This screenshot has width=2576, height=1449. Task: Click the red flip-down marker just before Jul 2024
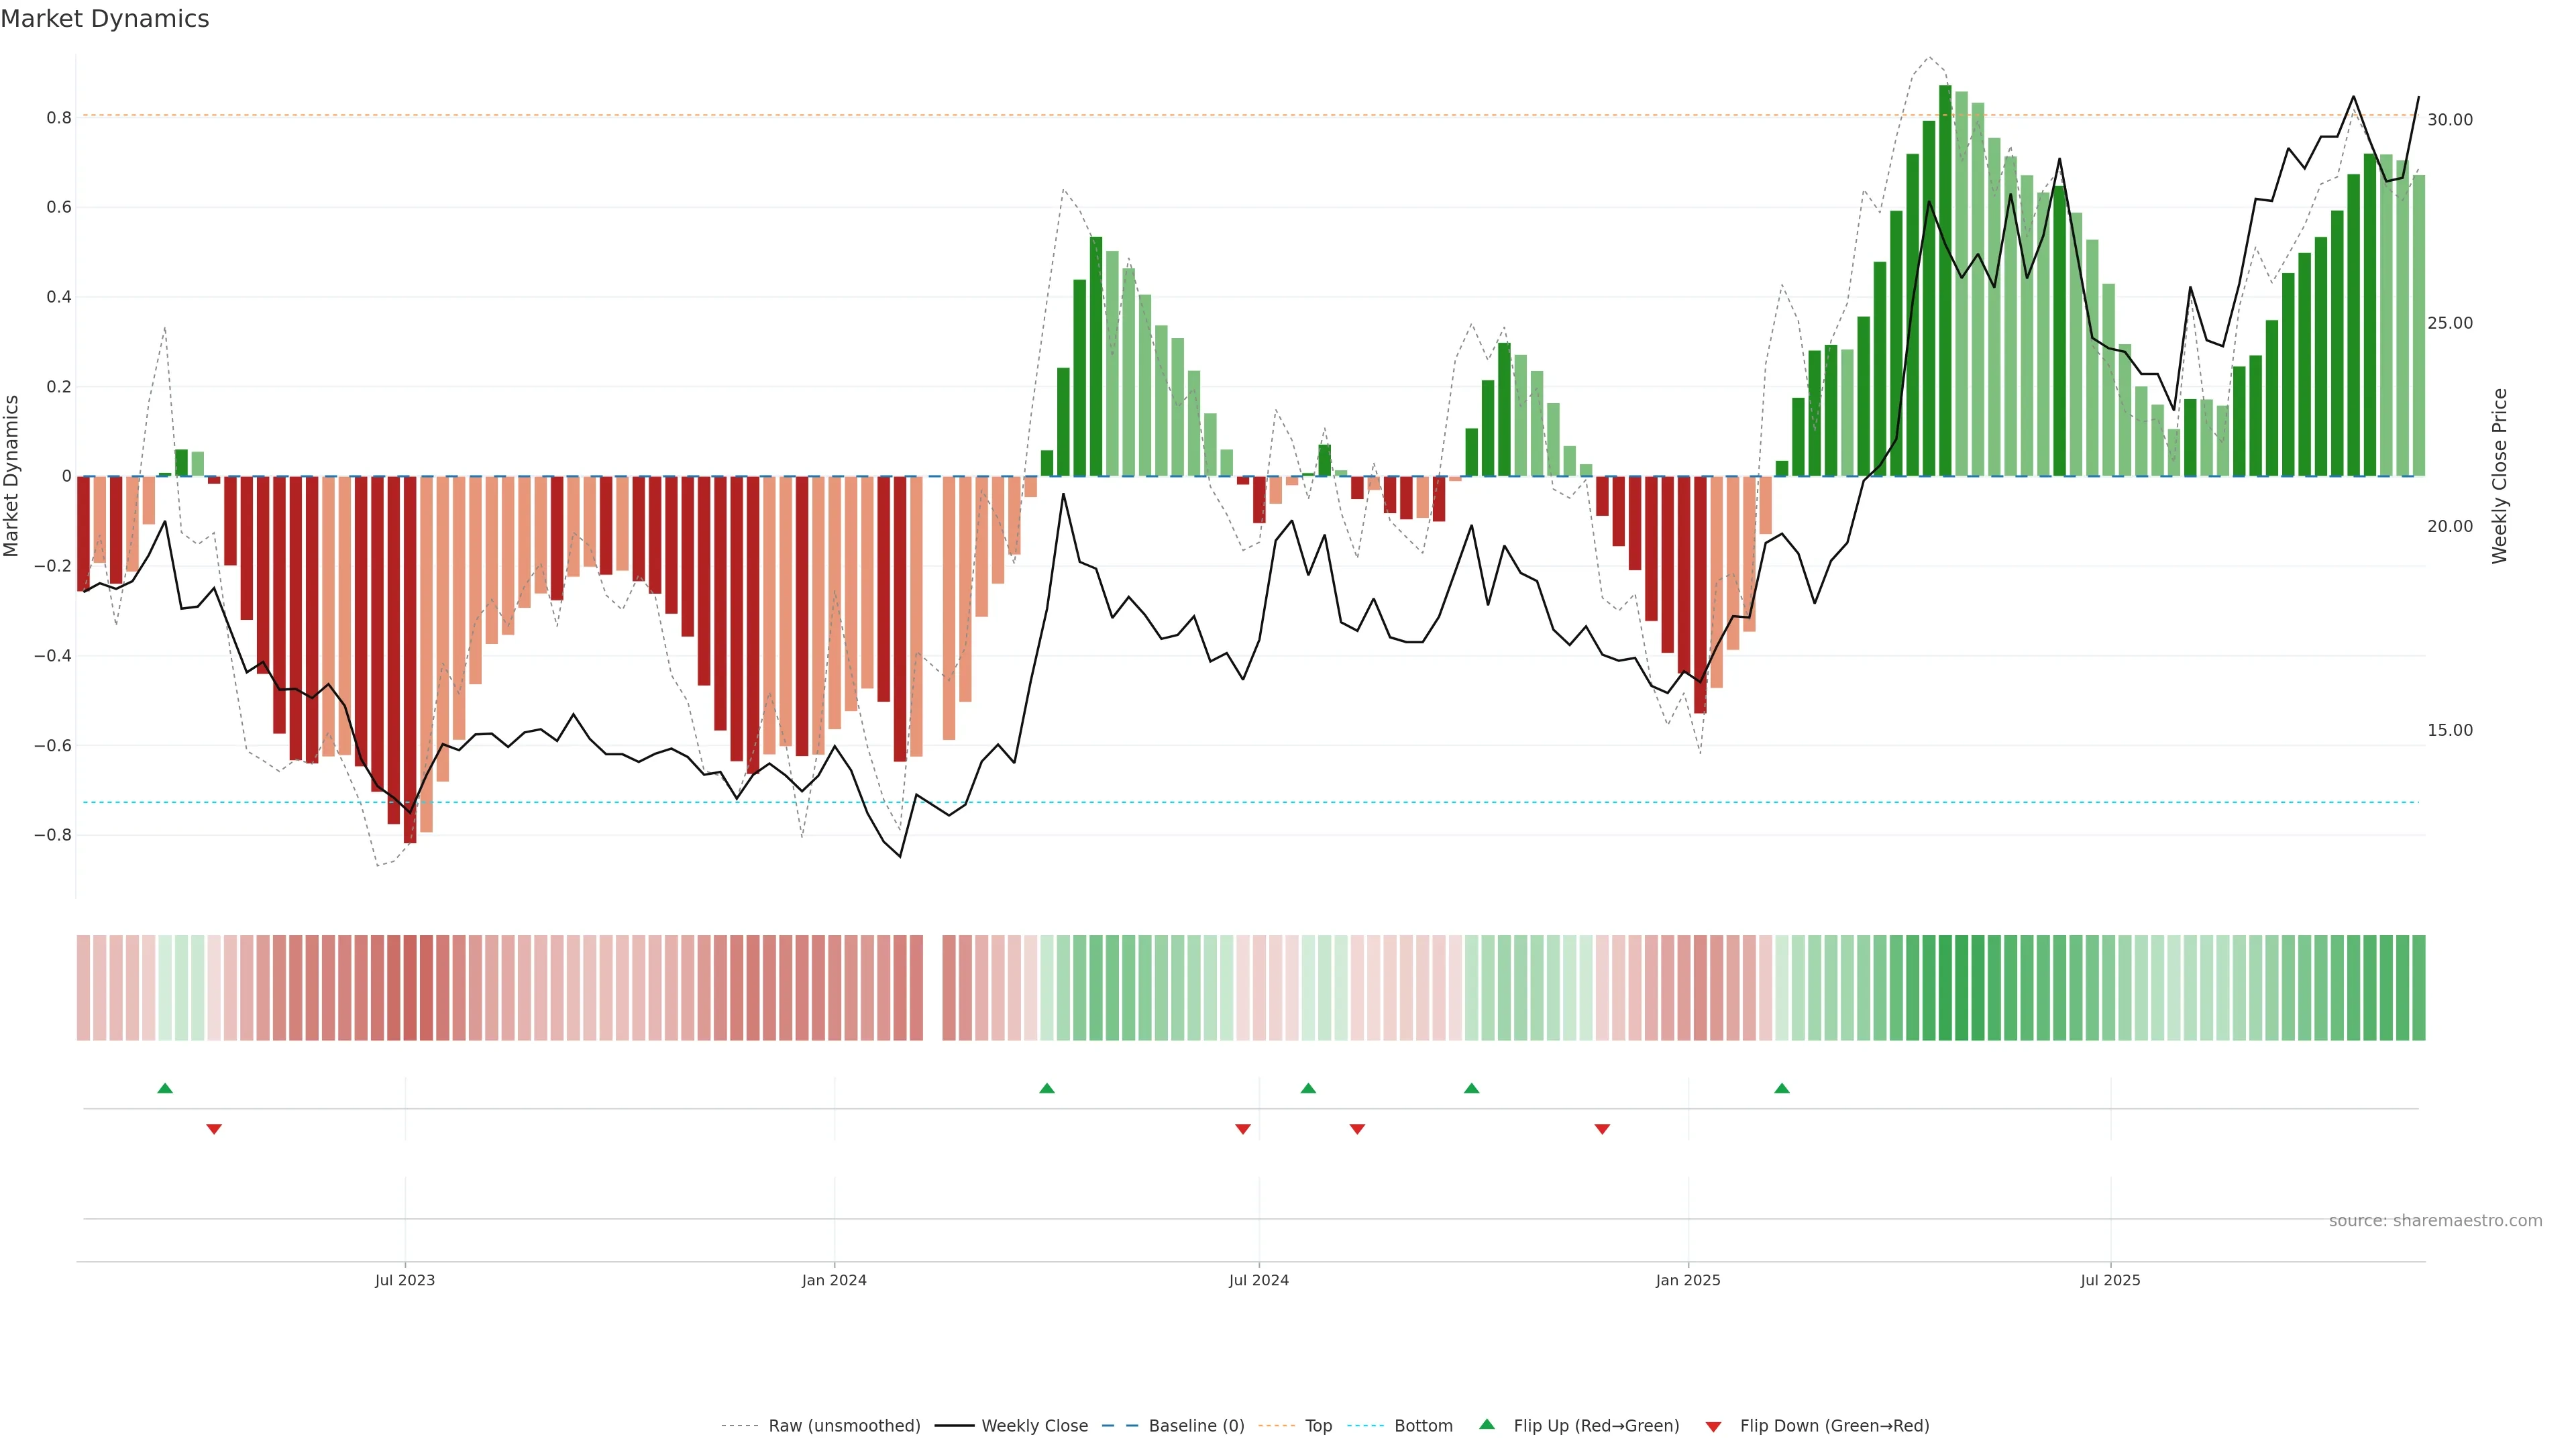(1243, 1129)
